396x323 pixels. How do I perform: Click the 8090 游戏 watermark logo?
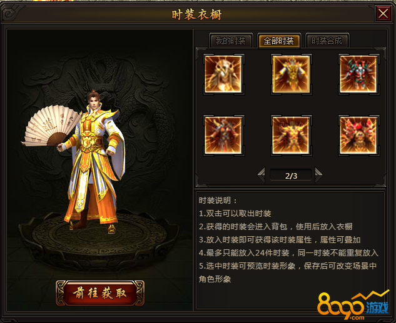tap(353, 306)
